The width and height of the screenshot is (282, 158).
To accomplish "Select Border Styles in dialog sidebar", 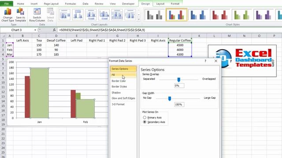I will [x=123, y=86].
